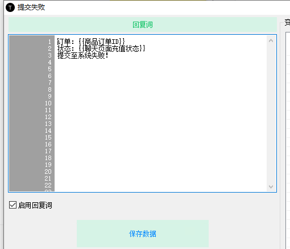The image size is (290, 249).
Task: Click the green 回复词 header bar
Action: click(x=143, y=25)
